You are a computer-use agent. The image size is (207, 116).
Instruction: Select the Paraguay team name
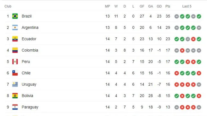click(30, 107)
